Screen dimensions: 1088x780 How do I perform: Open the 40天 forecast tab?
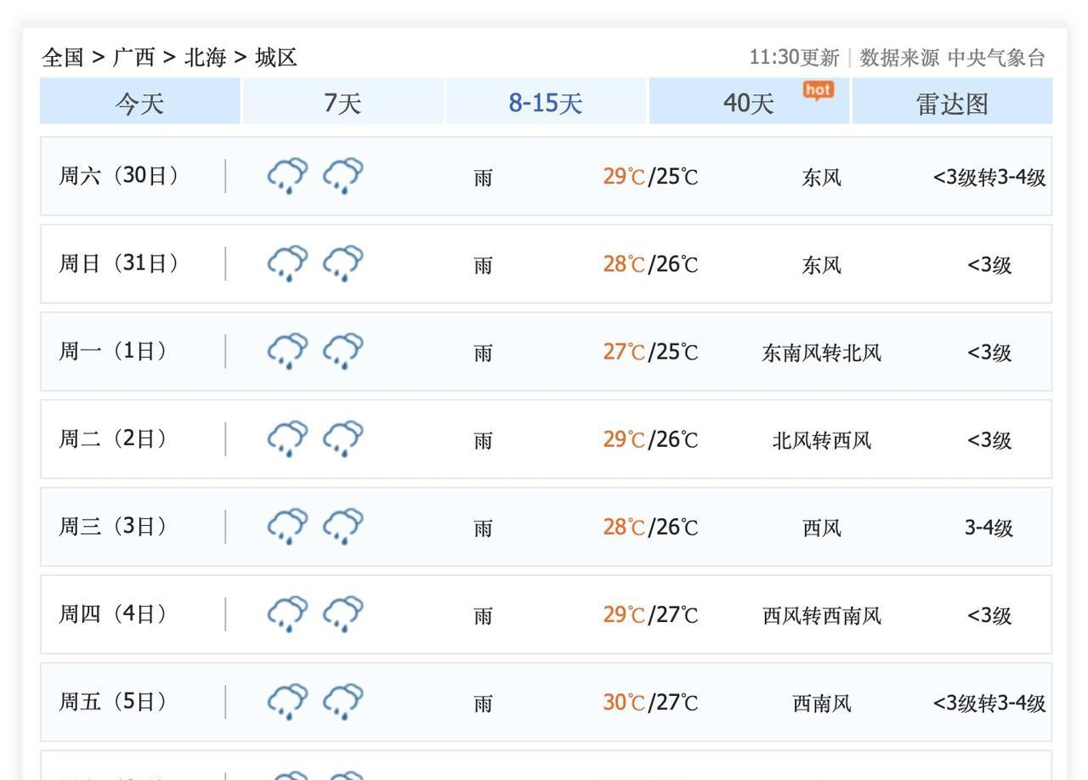749,103
